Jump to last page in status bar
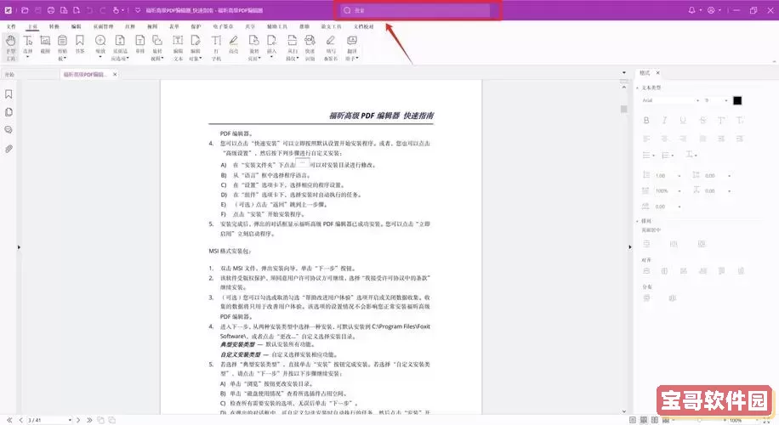 pyautogui.click(x=89, y=420)
